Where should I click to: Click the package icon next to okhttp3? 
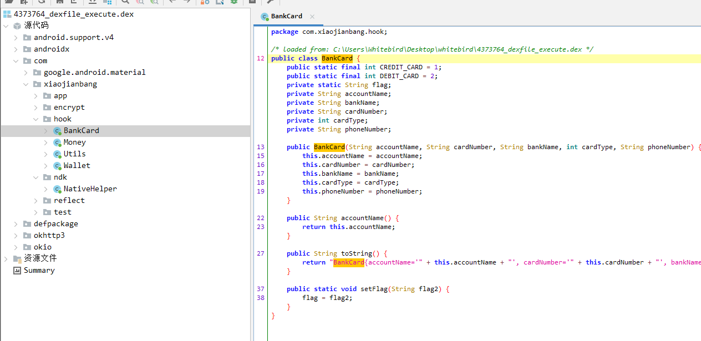pos(27,236)
